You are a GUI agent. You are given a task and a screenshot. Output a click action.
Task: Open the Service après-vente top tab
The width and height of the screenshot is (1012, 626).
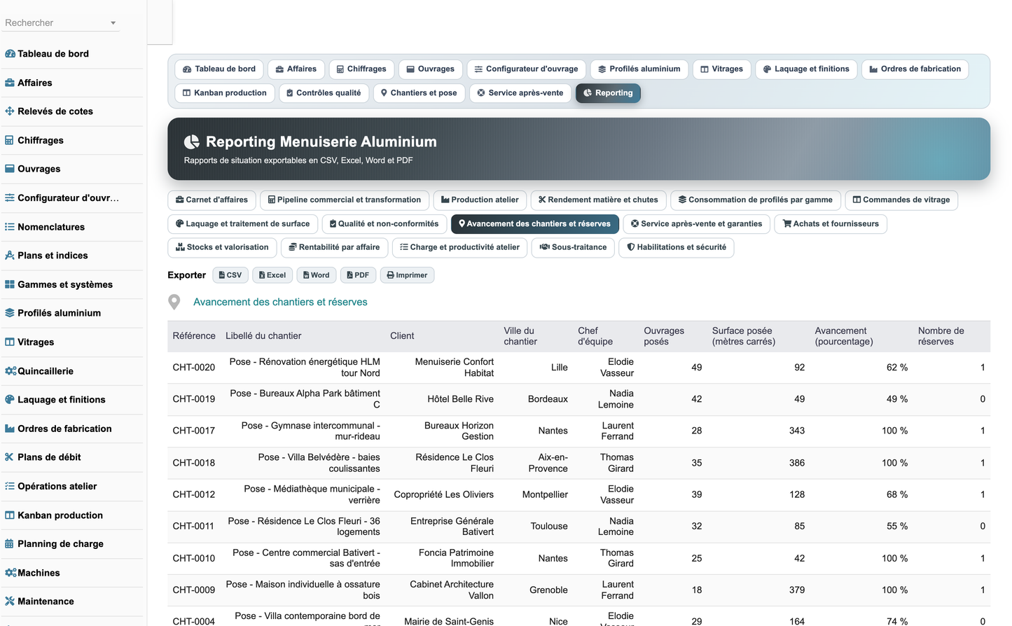pyautogui.click(x=520, y=93)
